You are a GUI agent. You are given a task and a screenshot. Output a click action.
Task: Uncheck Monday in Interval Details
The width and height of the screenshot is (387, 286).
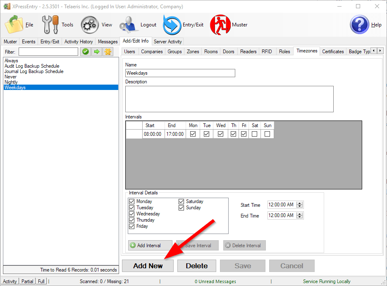point(132,201)
